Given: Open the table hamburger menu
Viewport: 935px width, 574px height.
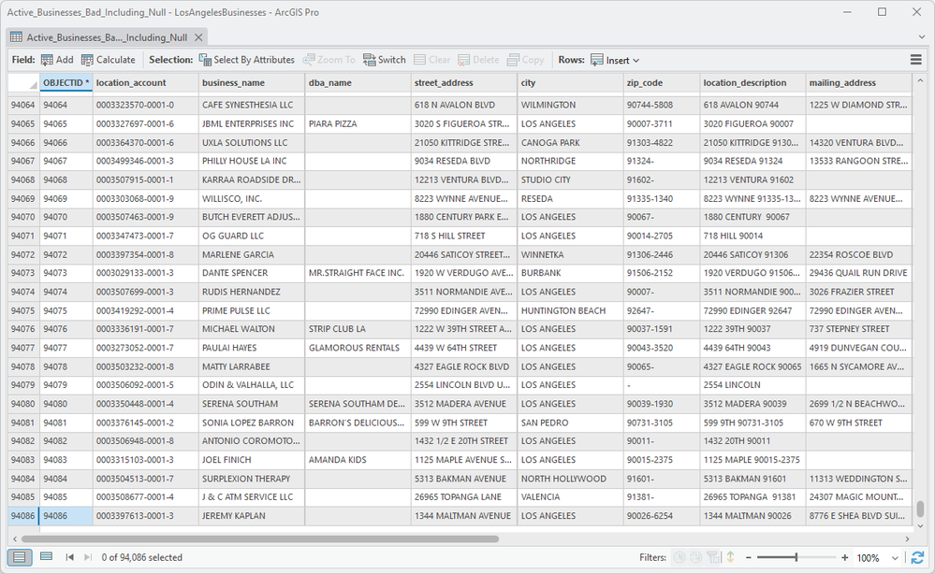Looking at the screenshot, I should [916, 60].
